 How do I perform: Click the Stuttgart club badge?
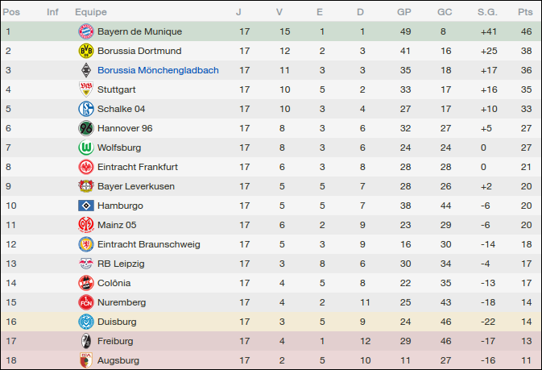(x=85, y=89)
